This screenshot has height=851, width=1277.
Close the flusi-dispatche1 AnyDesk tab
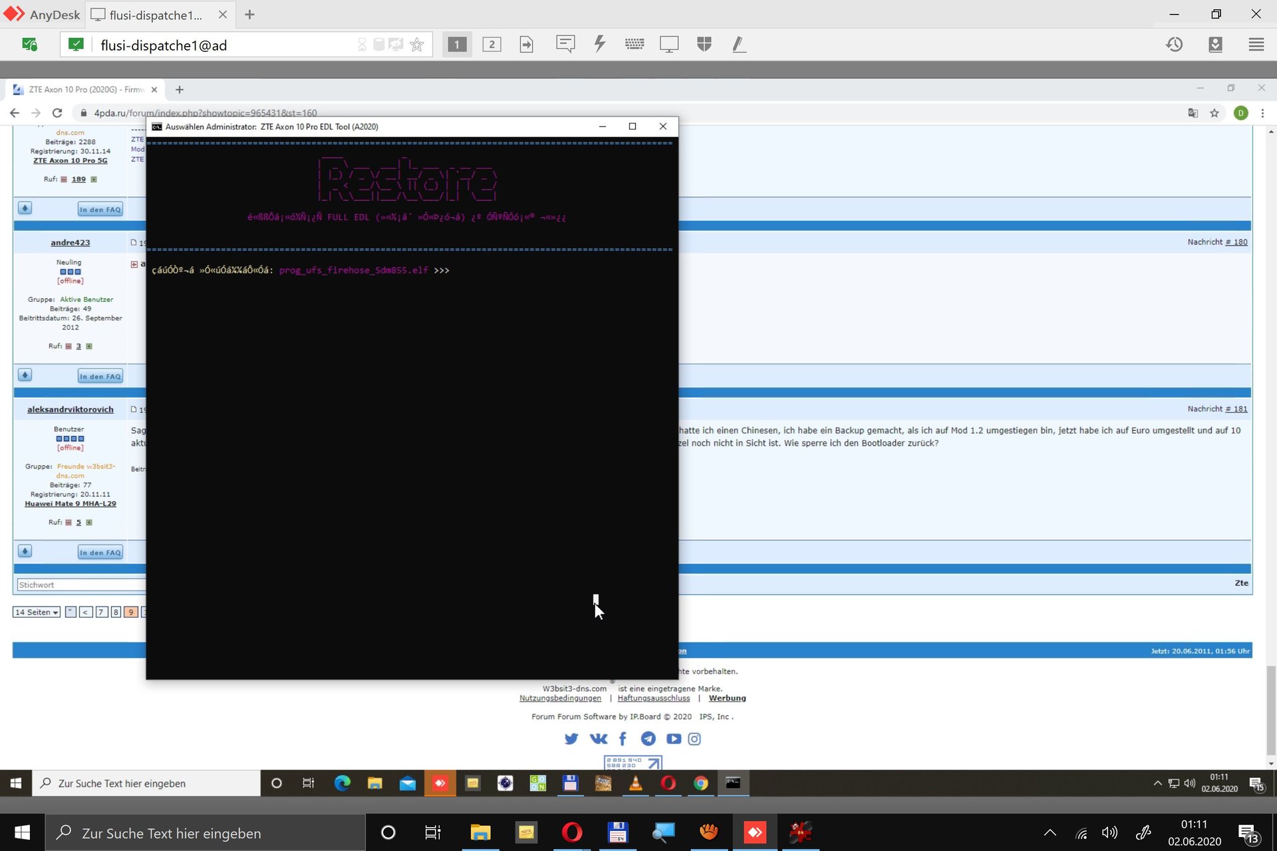click(x=223, y=14)
